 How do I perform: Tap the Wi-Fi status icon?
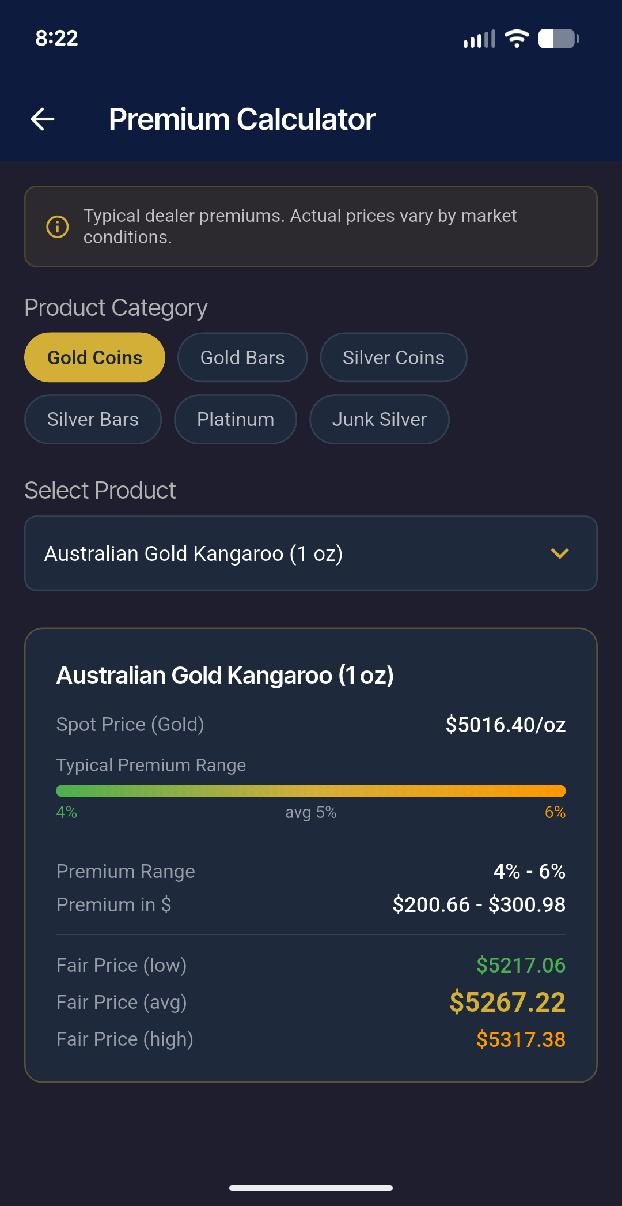(515, 38)
